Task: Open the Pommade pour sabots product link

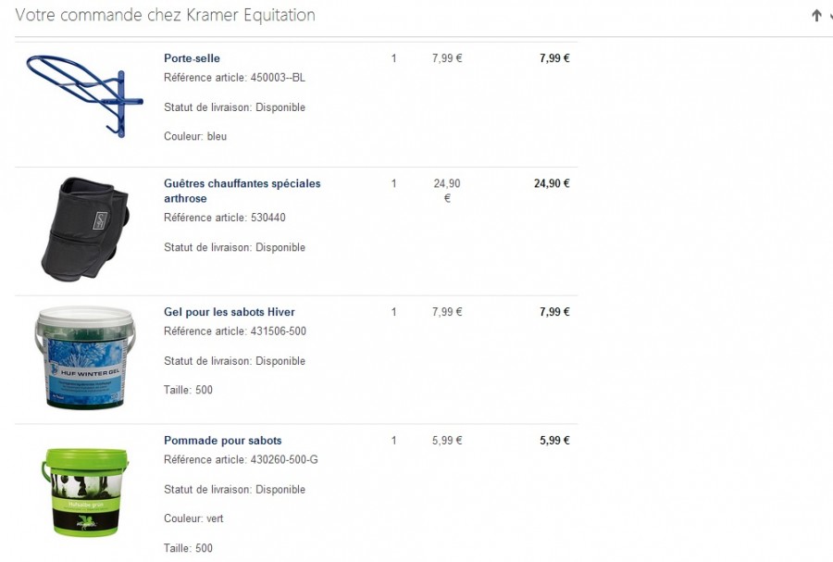Action: click(x=222, y=441)
